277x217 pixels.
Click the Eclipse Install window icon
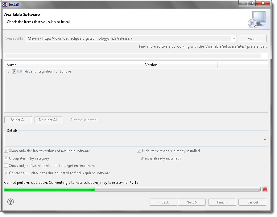[x=5, y=4]
